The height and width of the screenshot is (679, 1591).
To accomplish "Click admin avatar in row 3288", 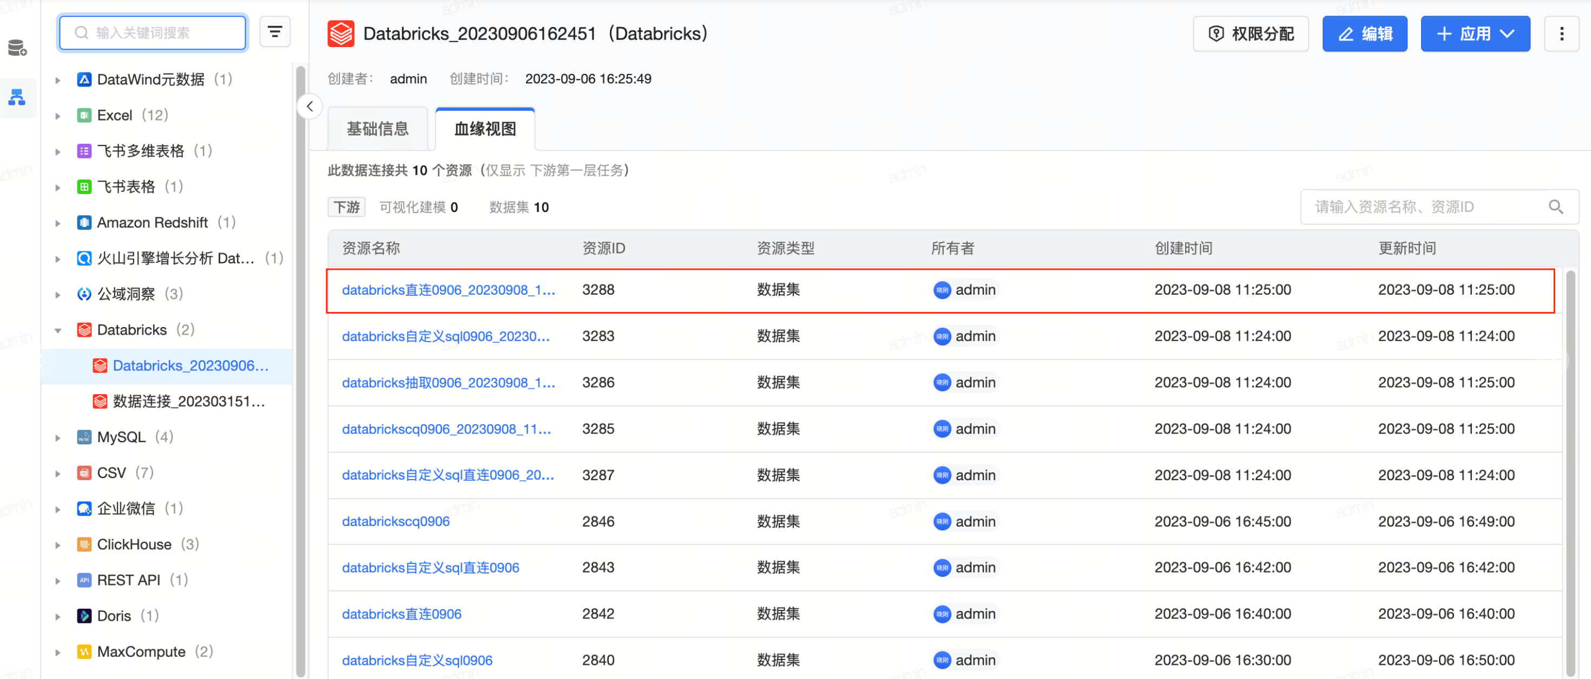I will (941, 290).
